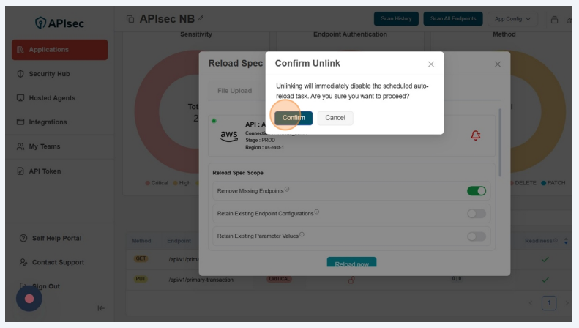This screenshot has height=328, width=579.
Task: Confirm the unlink action
Action: click(x=294, y=118)
